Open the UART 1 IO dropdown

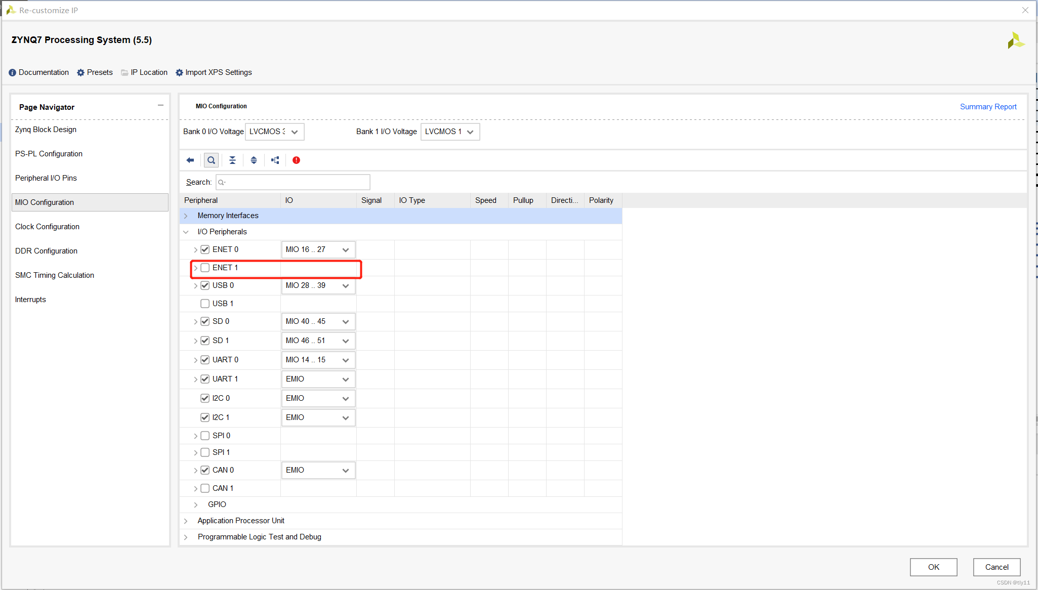point(318,379)
